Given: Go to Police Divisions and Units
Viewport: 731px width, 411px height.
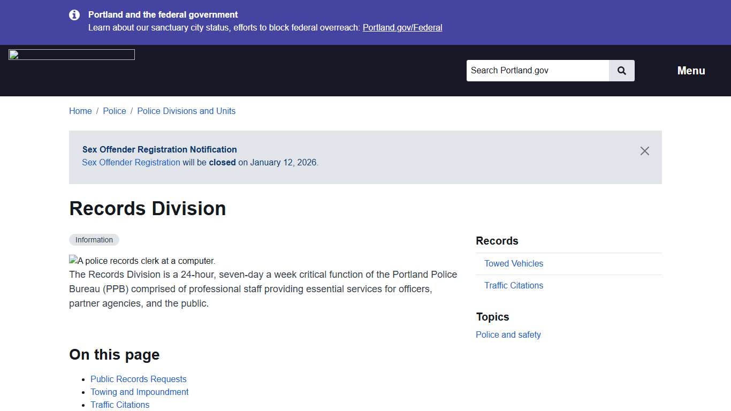Looking at the screenshot, I should pyautogui.click(x=186, y=111).
